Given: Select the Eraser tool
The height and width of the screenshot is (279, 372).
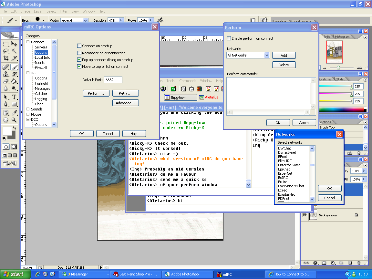Looking at the screenshot, I should [6, 81].
